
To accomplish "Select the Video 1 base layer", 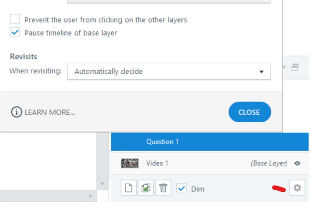I will (x=210, y=163).
